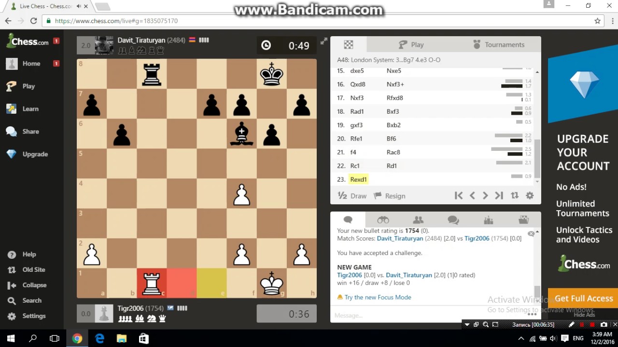Go to previous move
Screen dimensions: 618x347
tap(472, 195)
